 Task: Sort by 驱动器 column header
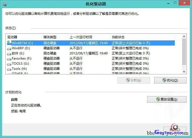point(24,37)
